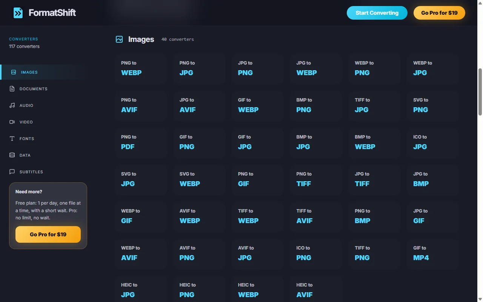Image resolution: width=483 pixels, height=302 pixels.
Task: Select the HEIC to JPG card
Action: click(x=141, y=289)
